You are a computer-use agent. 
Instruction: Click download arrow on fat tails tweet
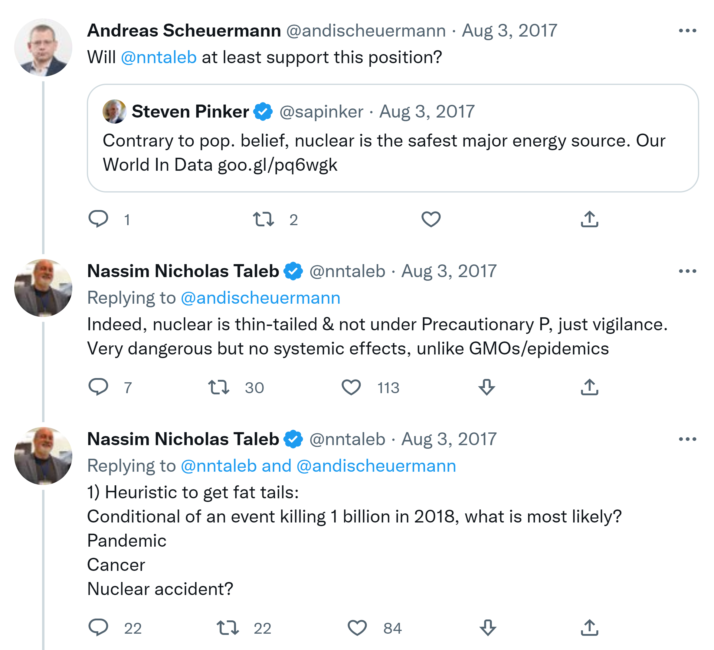click(x=488, y=627)
